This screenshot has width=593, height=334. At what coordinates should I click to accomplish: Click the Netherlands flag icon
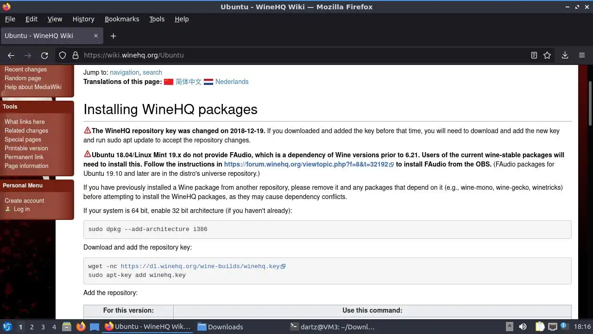(208, 82)
